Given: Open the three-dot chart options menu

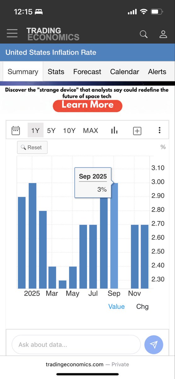Looking at the screenshot, I should (x=160, y=130).
